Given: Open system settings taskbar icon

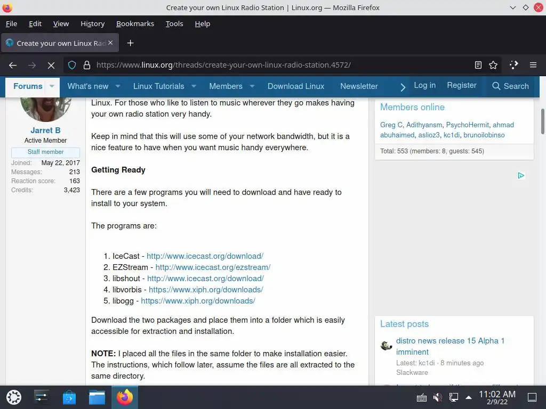Looking at the screenshot, I should [42, 397].
